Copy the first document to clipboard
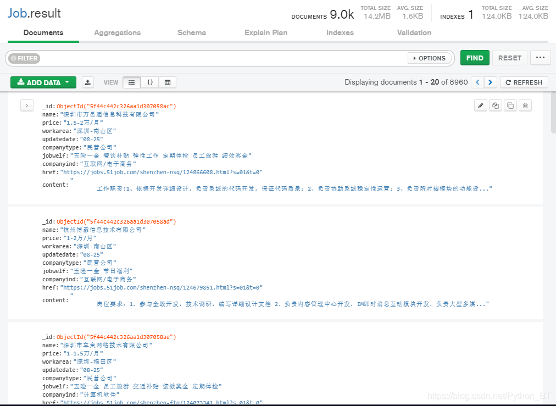 [496, 105]
